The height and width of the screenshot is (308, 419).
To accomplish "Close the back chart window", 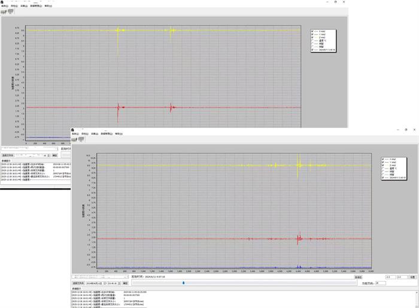I will (x=344, y=2).
